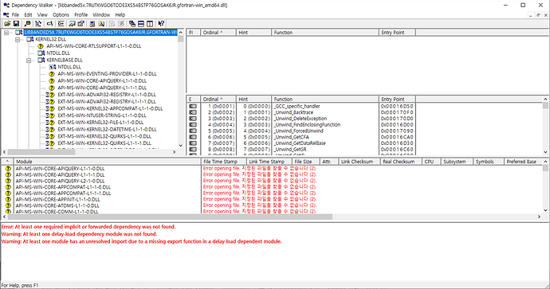Image resolution: width=550 pixels, height=289 pixels.
Task: Select API-MS-WIN-CORE-APIQUERY-L2-1-0.DLL in module list
Action: pos(60,181)
